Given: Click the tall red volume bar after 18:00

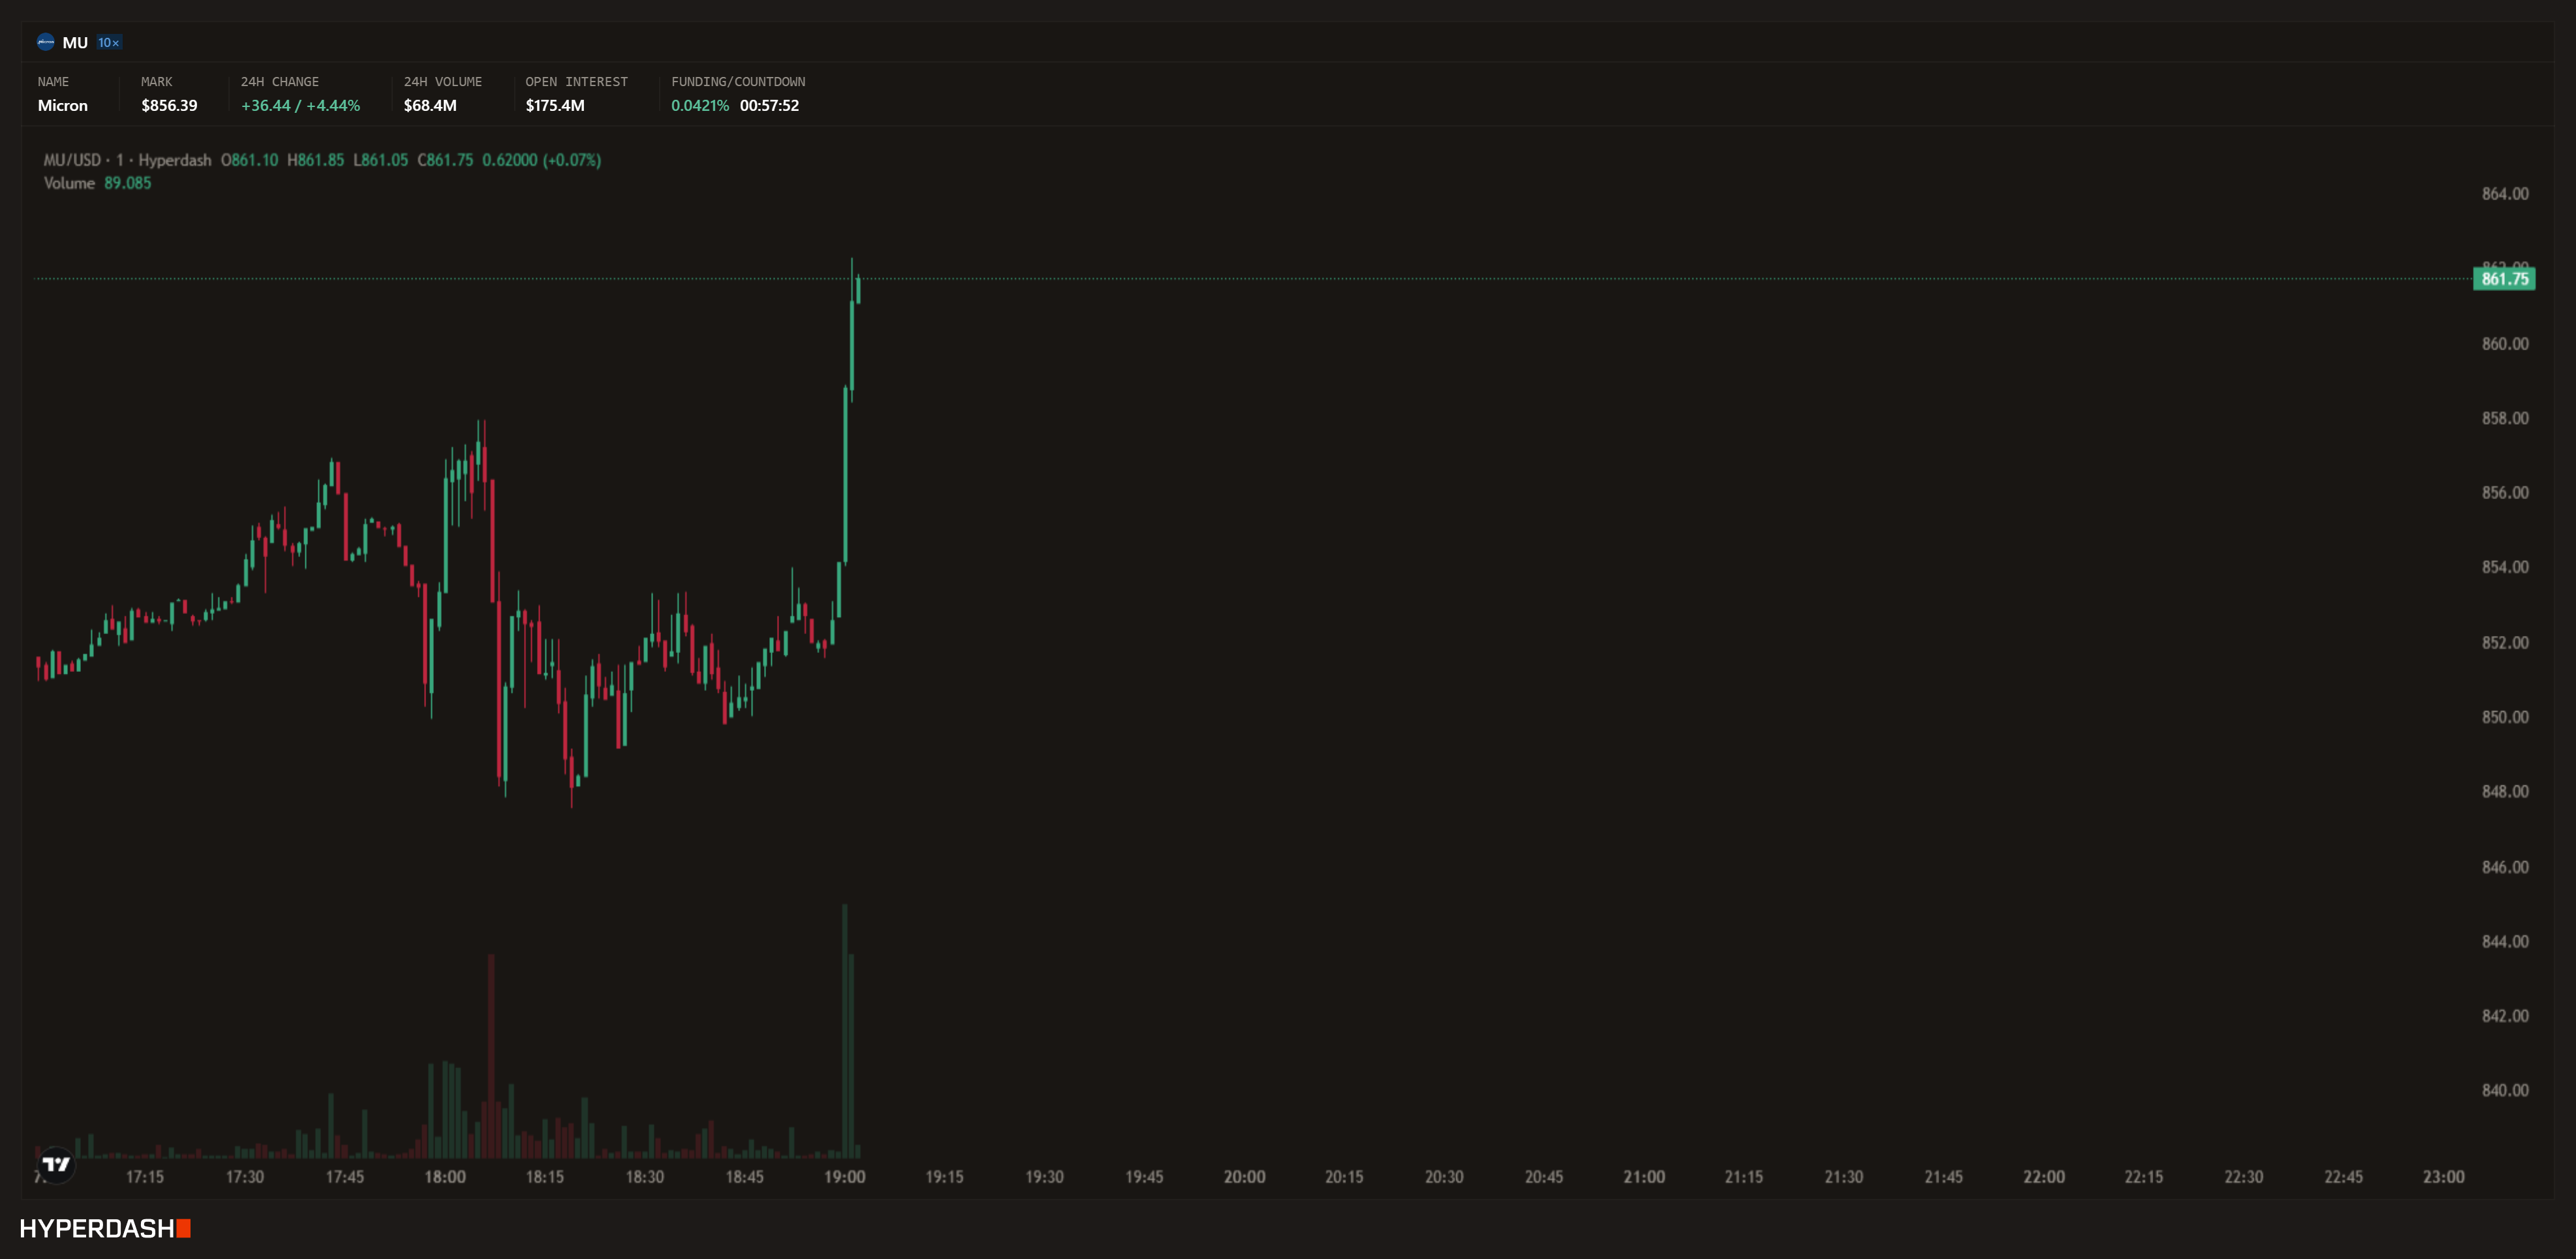Looking at the screenshot, I should pos(492,1056).
